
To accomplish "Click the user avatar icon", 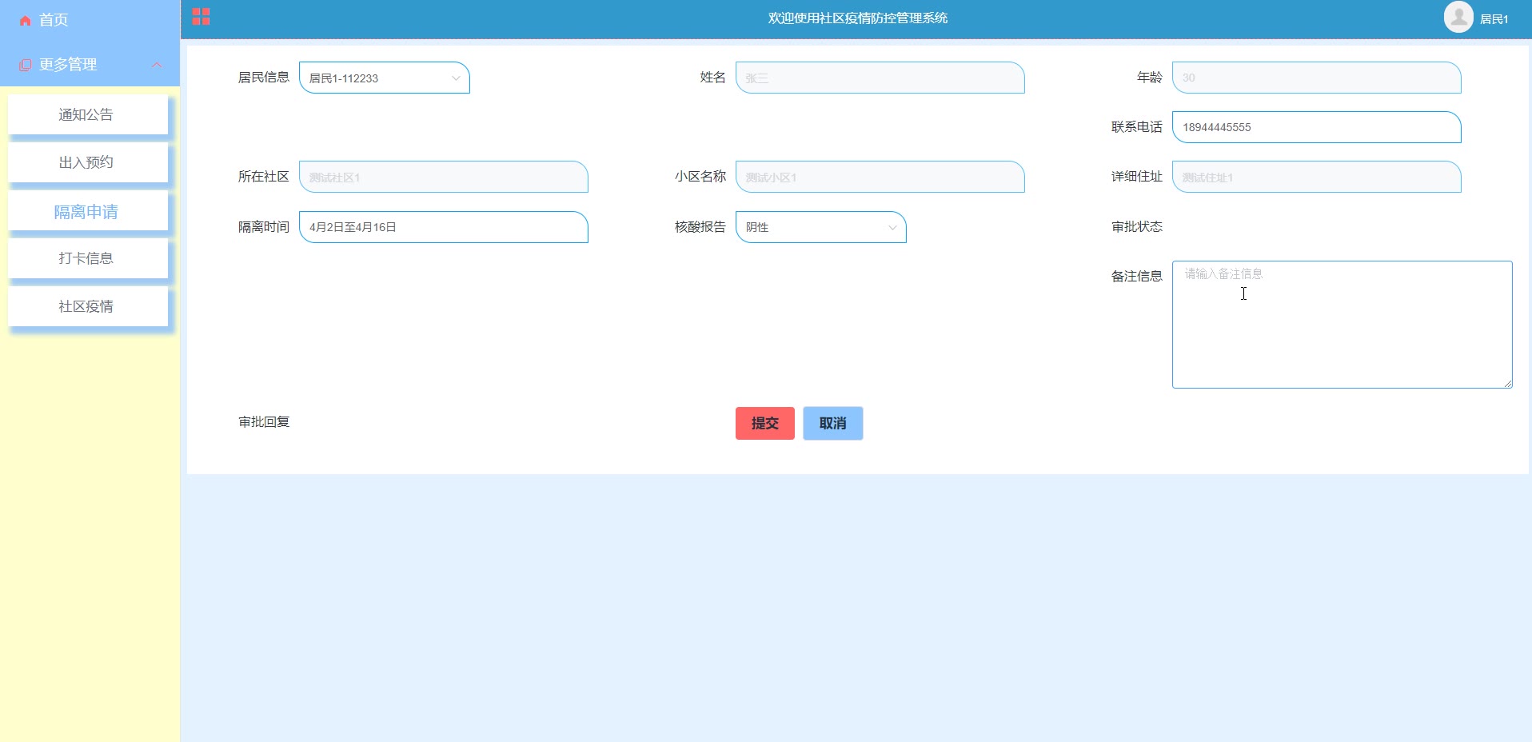I will pyautogui.click(x=1458, y=18).
